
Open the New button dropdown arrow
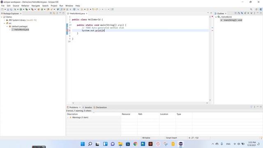[x=5, y=9]
